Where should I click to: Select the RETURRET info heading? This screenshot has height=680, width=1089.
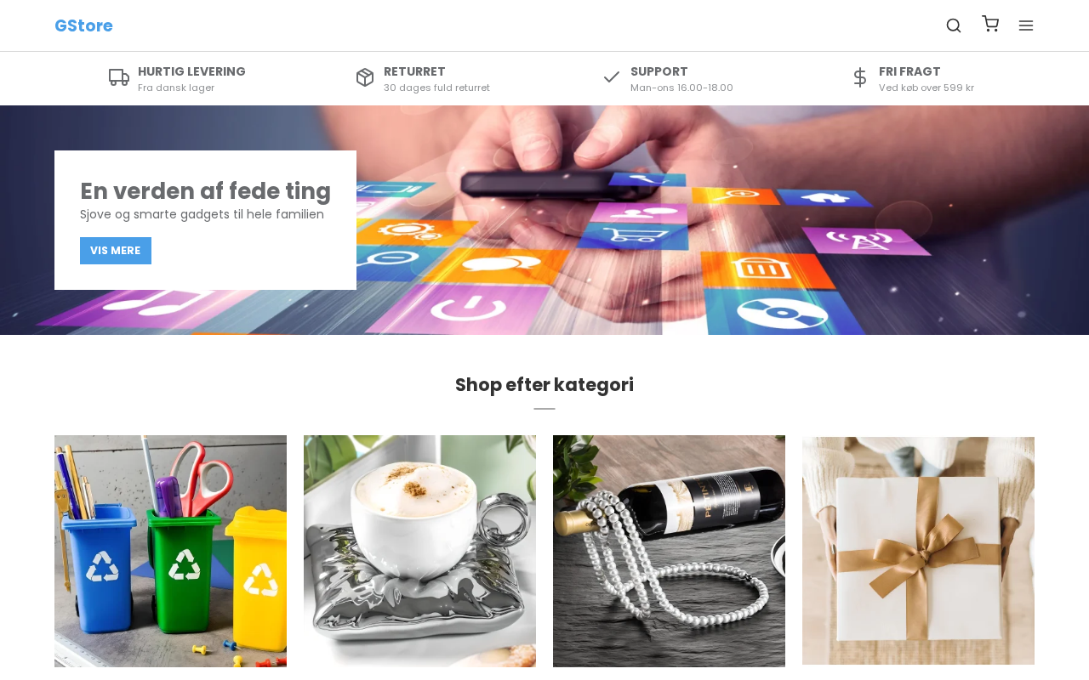point(414,71)
